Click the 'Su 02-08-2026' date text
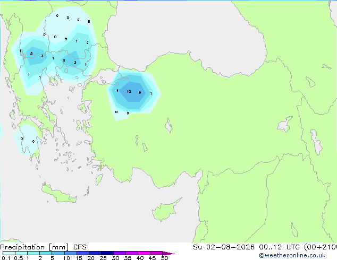 [224, 247]
